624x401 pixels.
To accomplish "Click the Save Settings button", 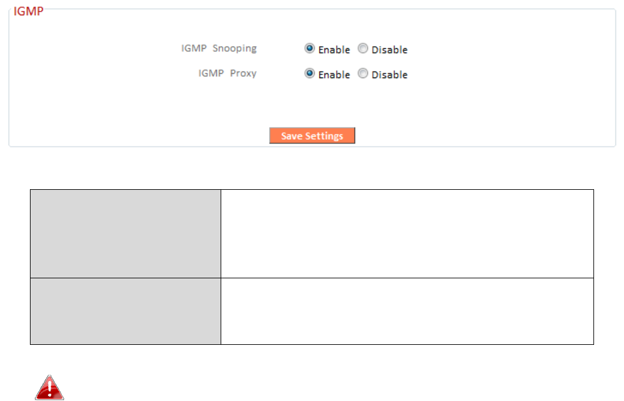I will 312,135.
